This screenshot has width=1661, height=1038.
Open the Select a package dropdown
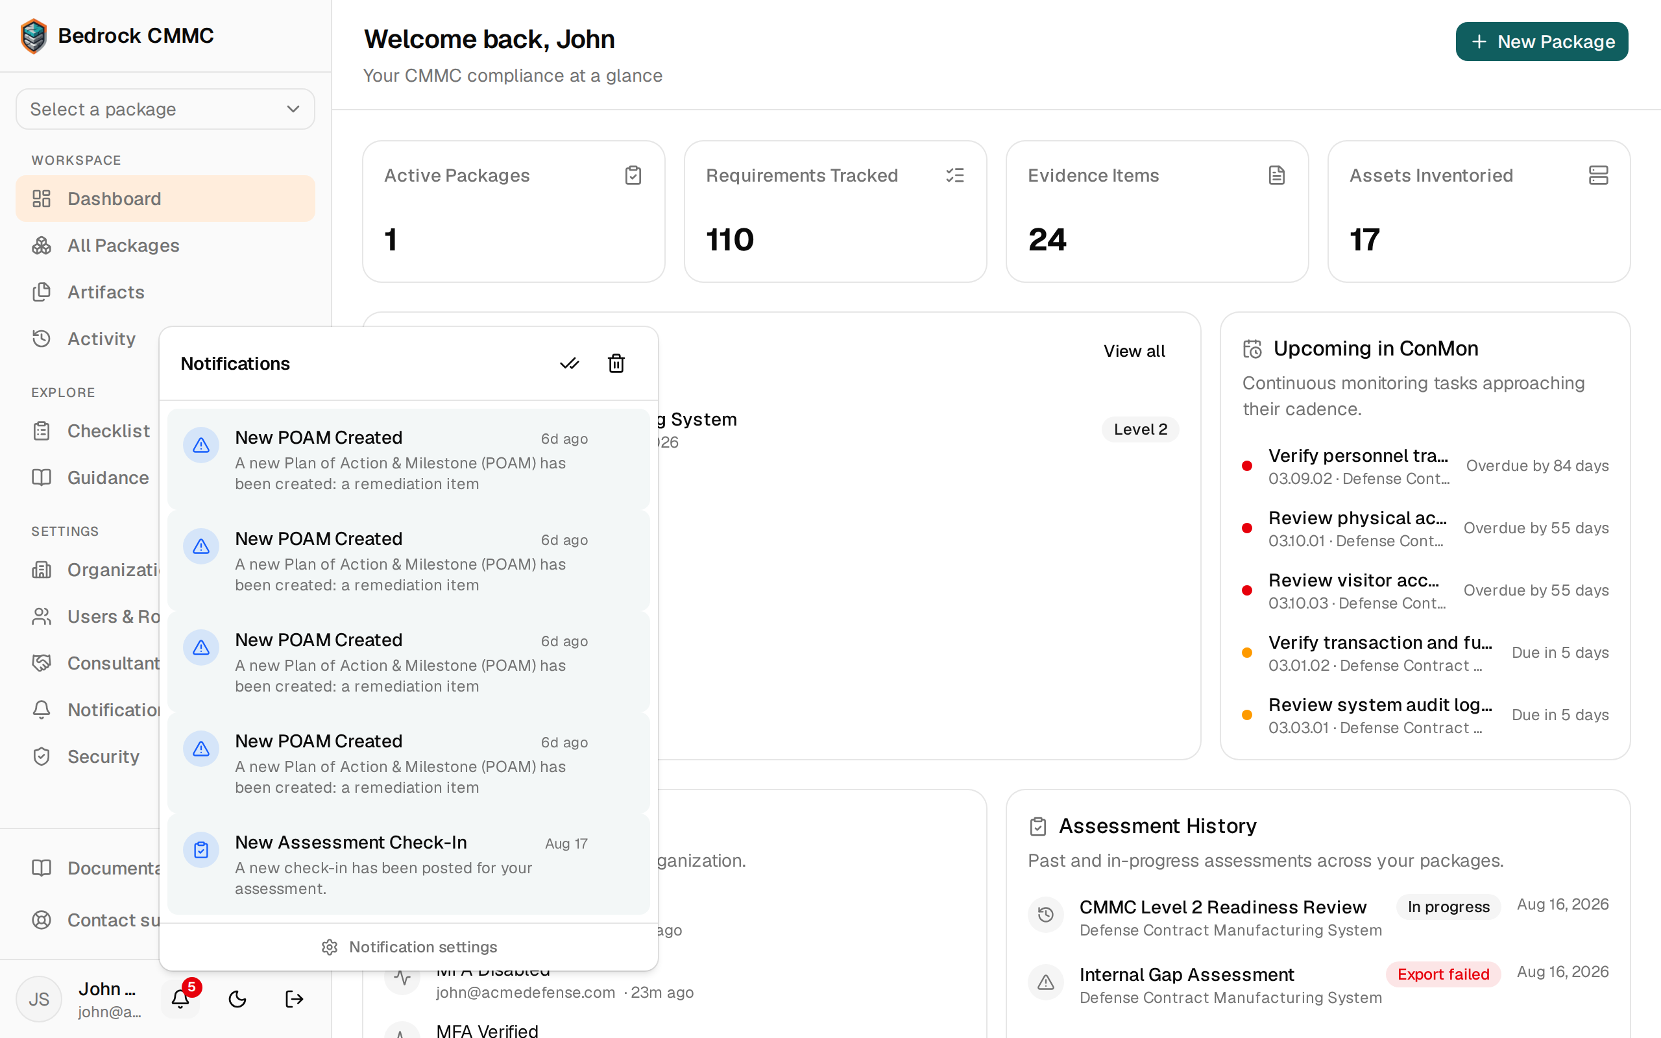(165, 109)
